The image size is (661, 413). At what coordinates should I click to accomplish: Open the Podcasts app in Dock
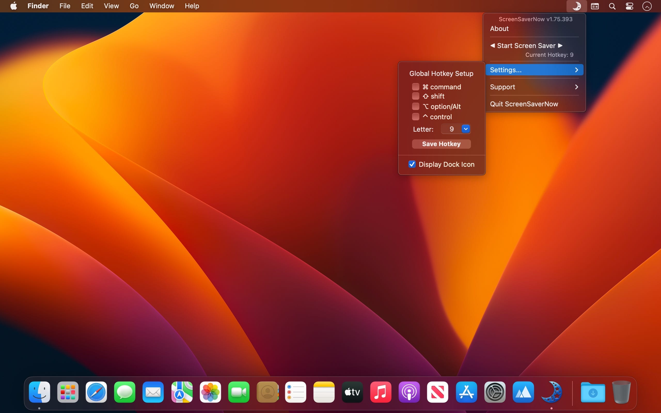(x=409, y=392)
